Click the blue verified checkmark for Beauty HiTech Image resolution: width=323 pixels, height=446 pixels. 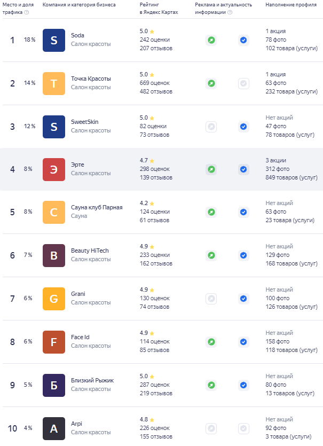243,255
